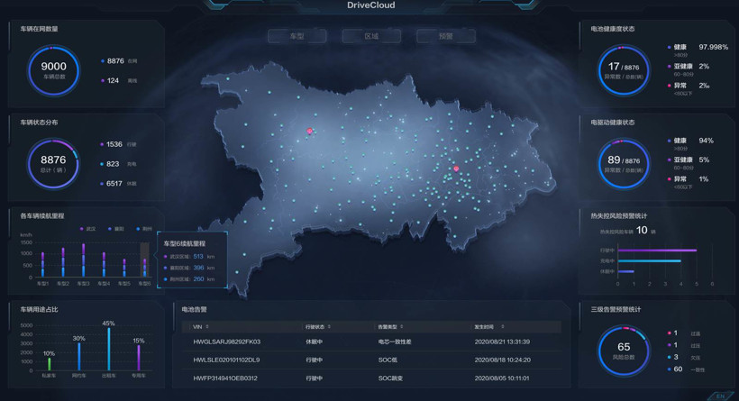Toggle the 荆州 legend in range chart

pos(145,229)
